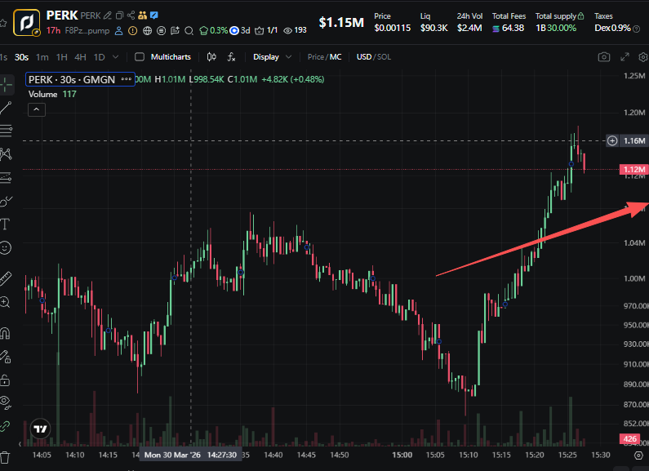Click the chat note with sparkle icon
Screen dimensions: 649x471
(x=175, y=31)
